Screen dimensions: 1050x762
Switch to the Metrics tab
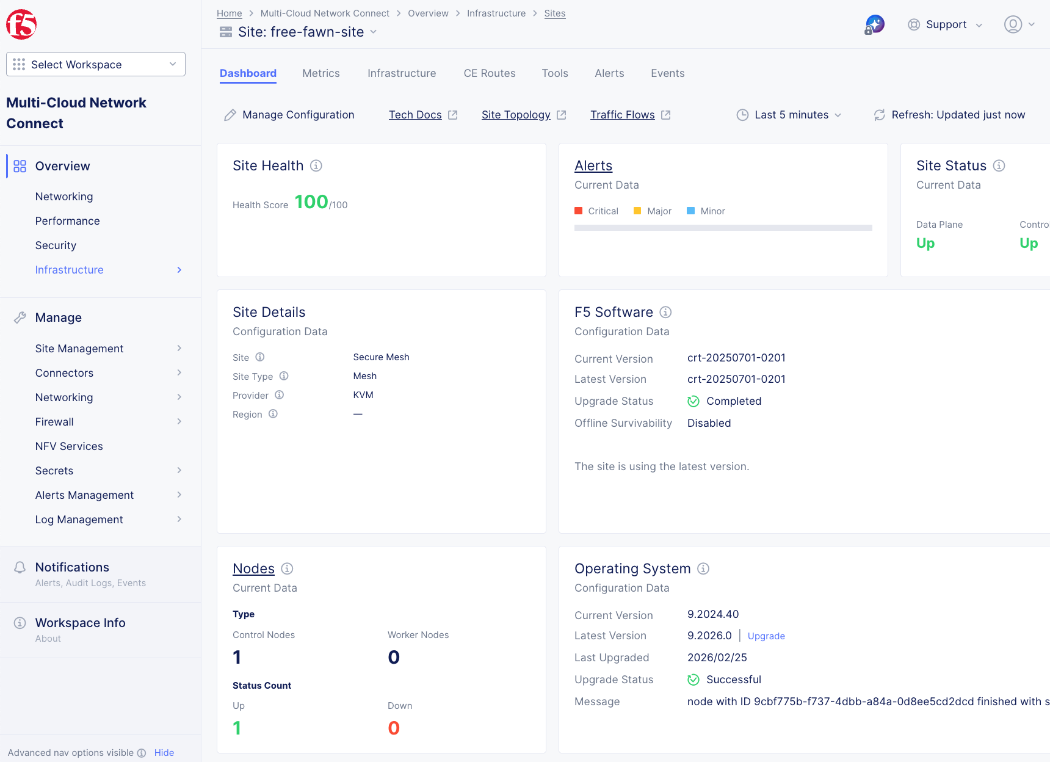tap(321, 73)
